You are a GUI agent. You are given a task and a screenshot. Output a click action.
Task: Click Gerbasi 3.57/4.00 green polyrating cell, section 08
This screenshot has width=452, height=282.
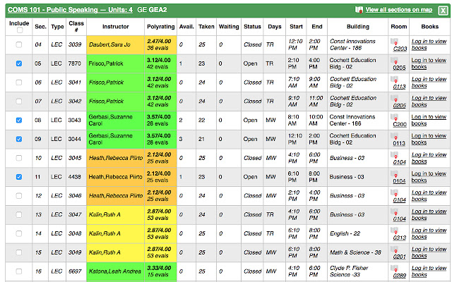(x=160, y=121)
